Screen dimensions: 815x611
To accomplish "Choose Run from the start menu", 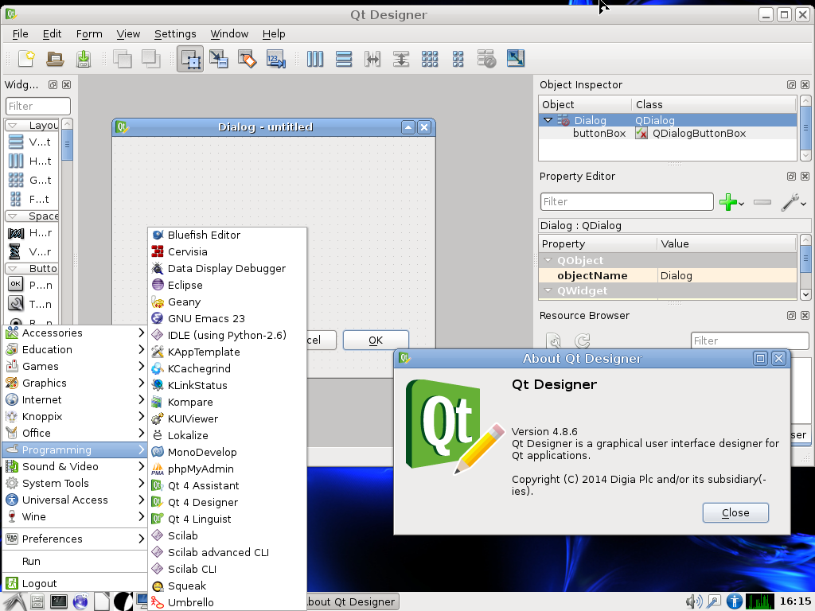I will pos(75,561).
